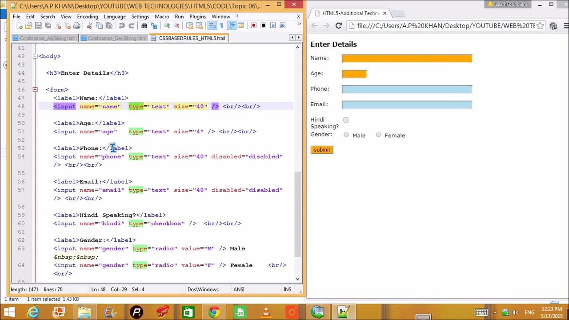
Task: Select the Female radio button
Action: [x=378, y=135]
